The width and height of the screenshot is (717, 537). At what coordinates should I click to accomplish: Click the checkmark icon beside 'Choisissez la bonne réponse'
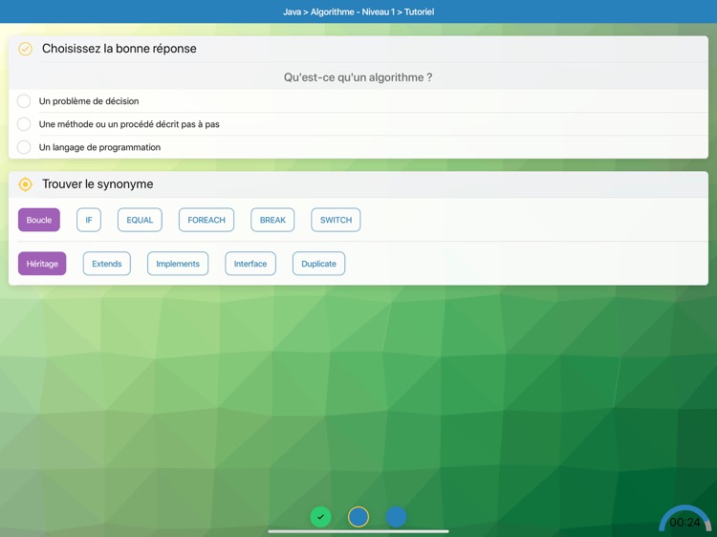coord(25,49)
